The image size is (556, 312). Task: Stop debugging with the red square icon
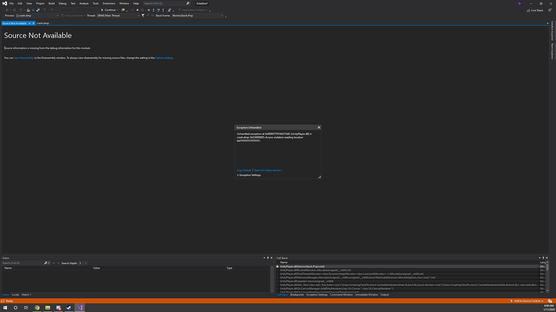click(137, 10)
